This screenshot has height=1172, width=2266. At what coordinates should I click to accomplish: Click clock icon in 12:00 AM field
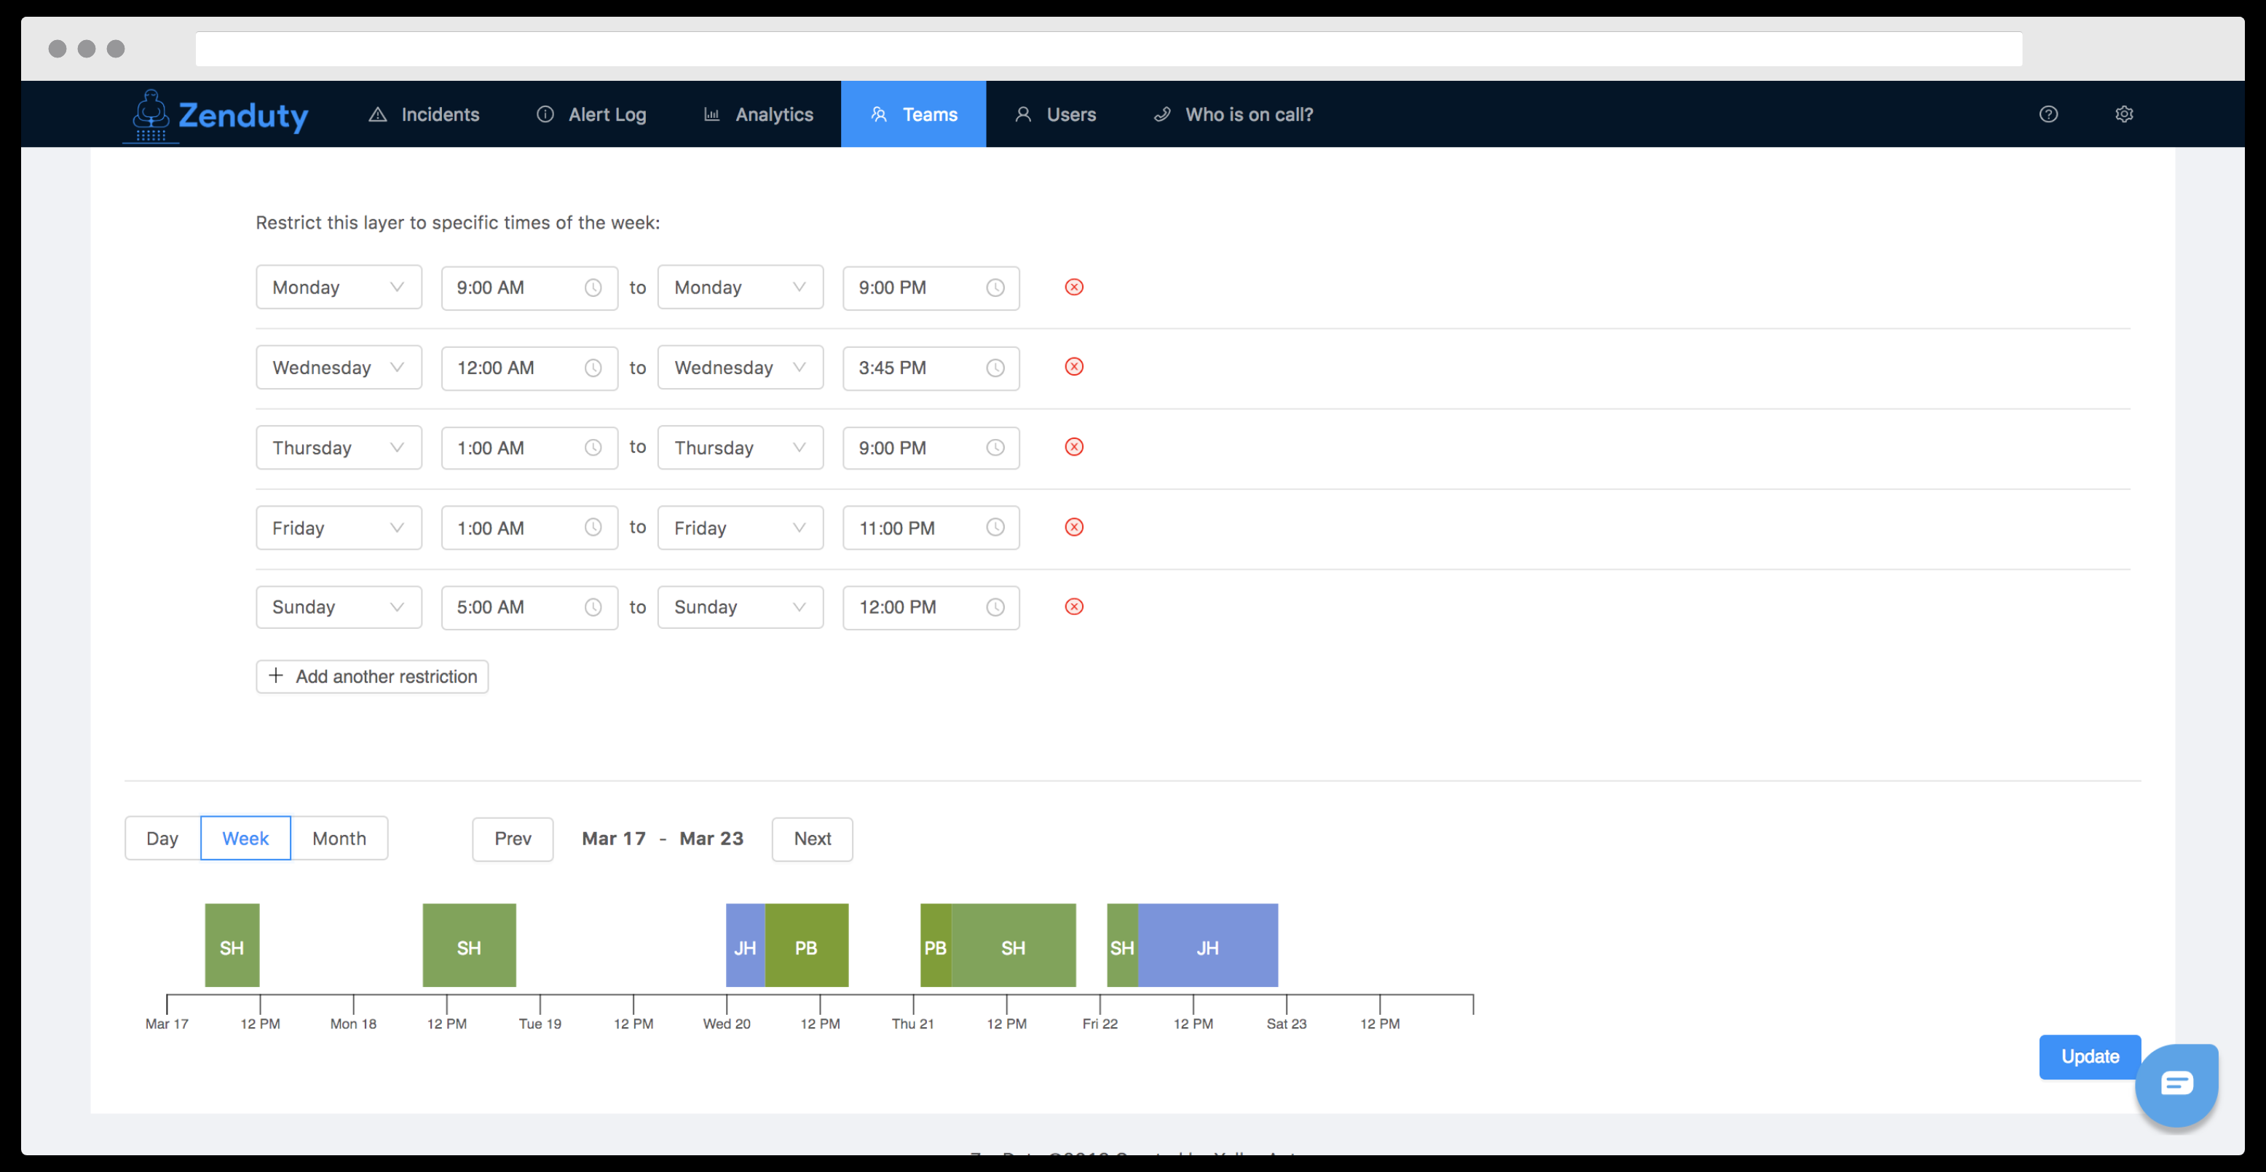pyautogui.click(x=593, y=368)
